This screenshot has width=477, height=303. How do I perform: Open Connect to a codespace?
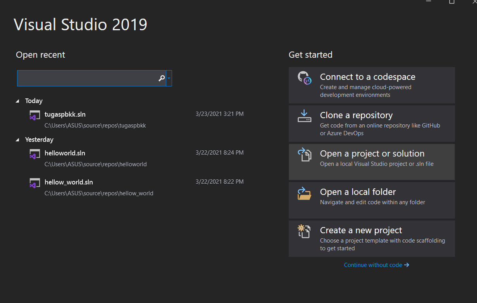click(x=372, y=85)
